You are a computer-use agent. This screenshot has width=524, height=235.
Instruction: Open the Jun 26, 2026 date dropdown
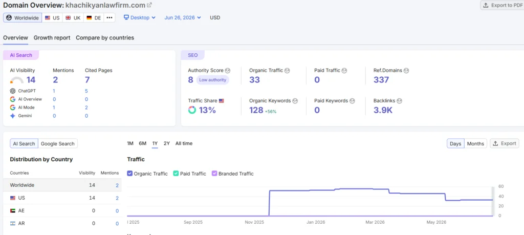click(x=183, y=18)
